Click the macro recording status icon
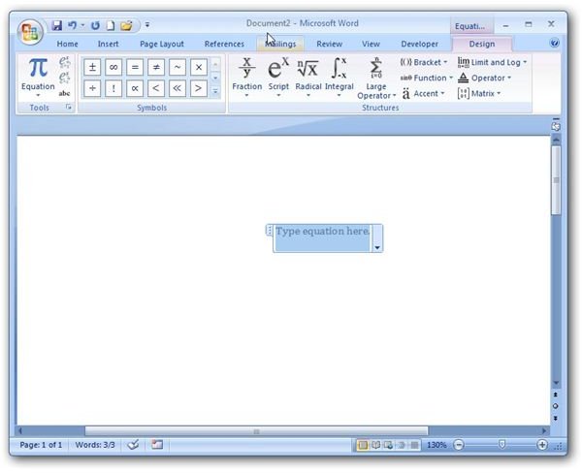 157,445
